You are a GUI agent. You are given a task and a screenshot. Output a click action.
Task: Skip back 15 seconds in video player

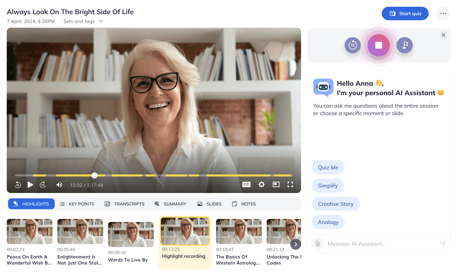18,185
